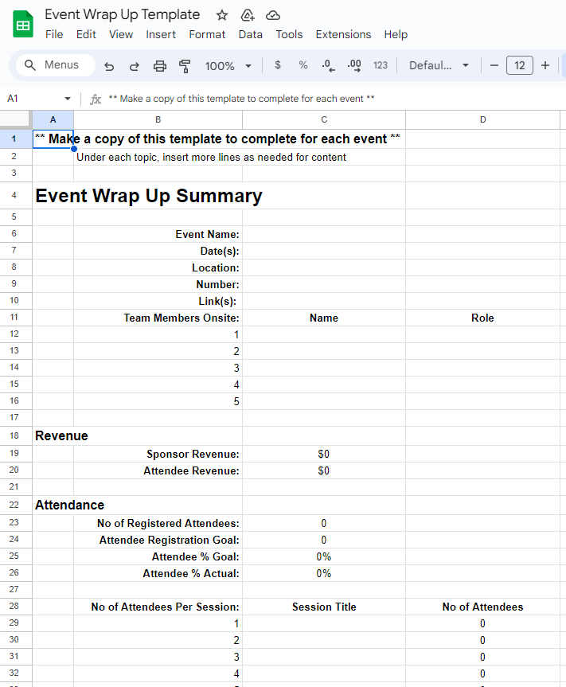566x687 pixels.
Task: Click the 'Attendance' section heading
Action: [x=69, y=505]
